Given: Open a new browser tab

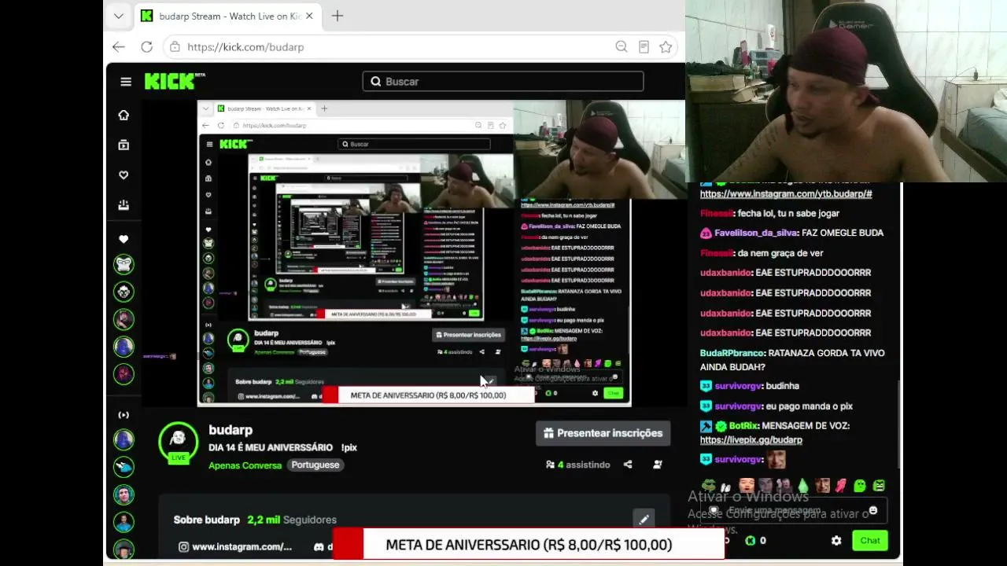Looking at the screenshot, I should (x=338, y=16).
